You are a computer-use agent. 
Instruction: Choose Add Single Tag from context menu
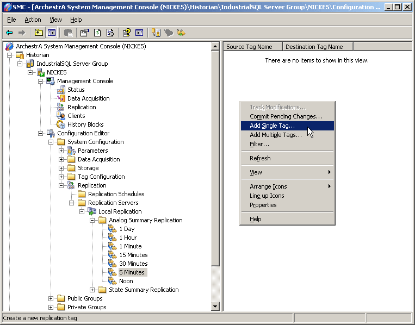click(x=287, y=126)
